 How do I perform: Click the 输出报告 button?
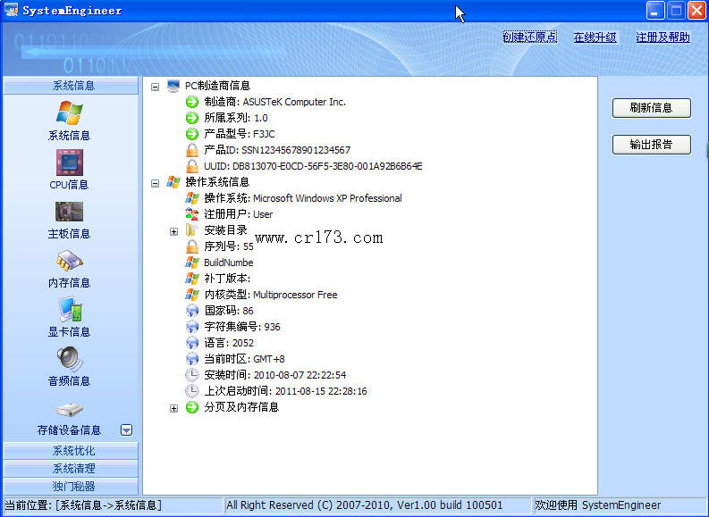coord(651,145)
